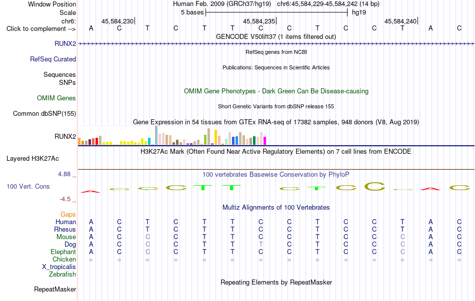Click the hg19 label next to scale bar
Viewport: 475px width, 301px height.
359,12
